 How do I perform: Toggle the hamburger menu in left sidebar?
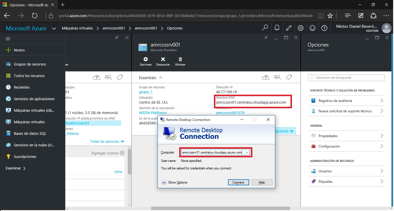(8, 39)
